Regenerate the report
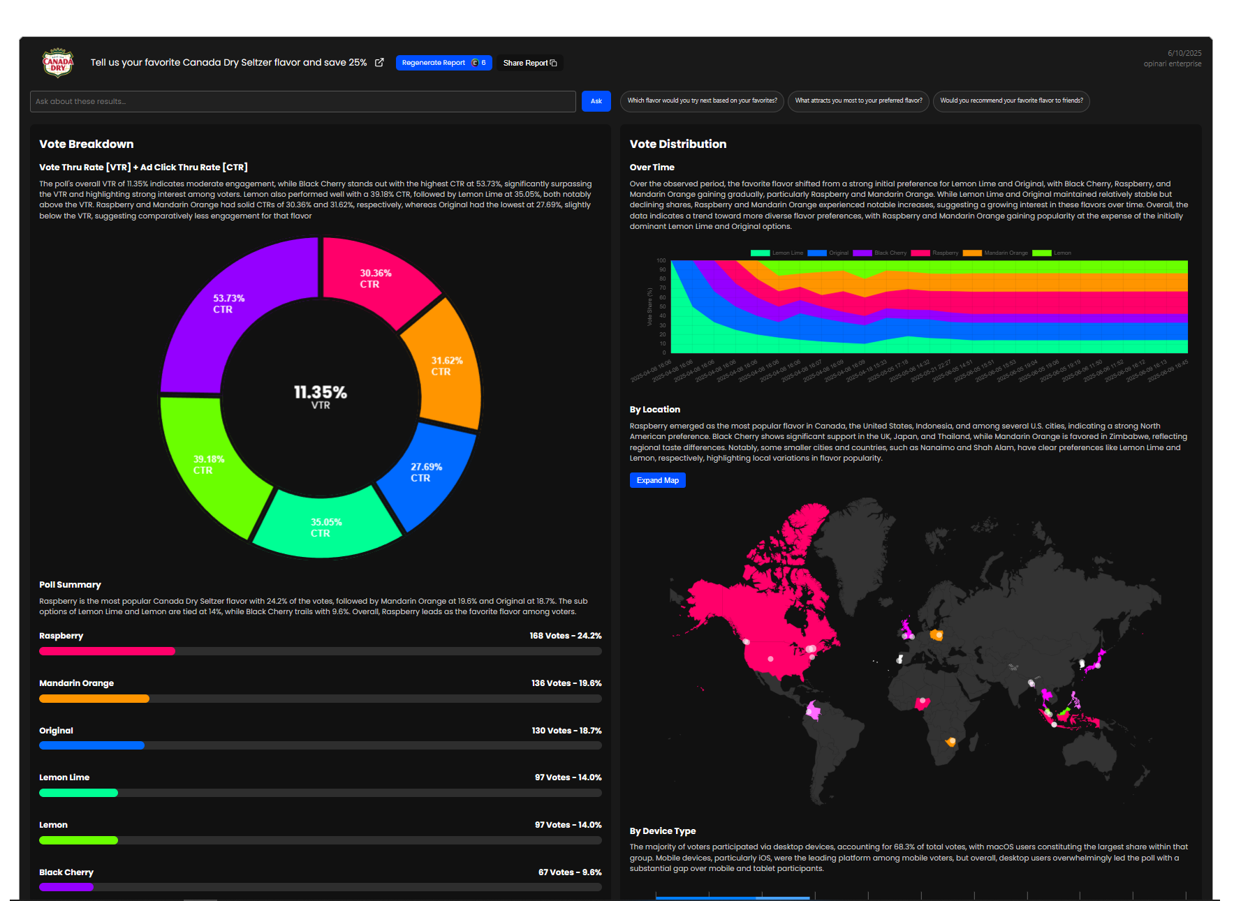This screenshot has height=901, width=1234. (443, 63)
